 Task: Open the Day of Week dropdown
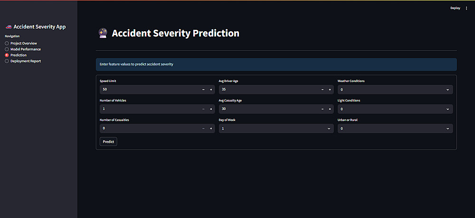(276, 128)
